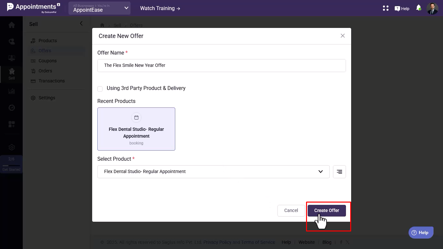
Task: Click the Cancel button
Action: tap(291, 210)
